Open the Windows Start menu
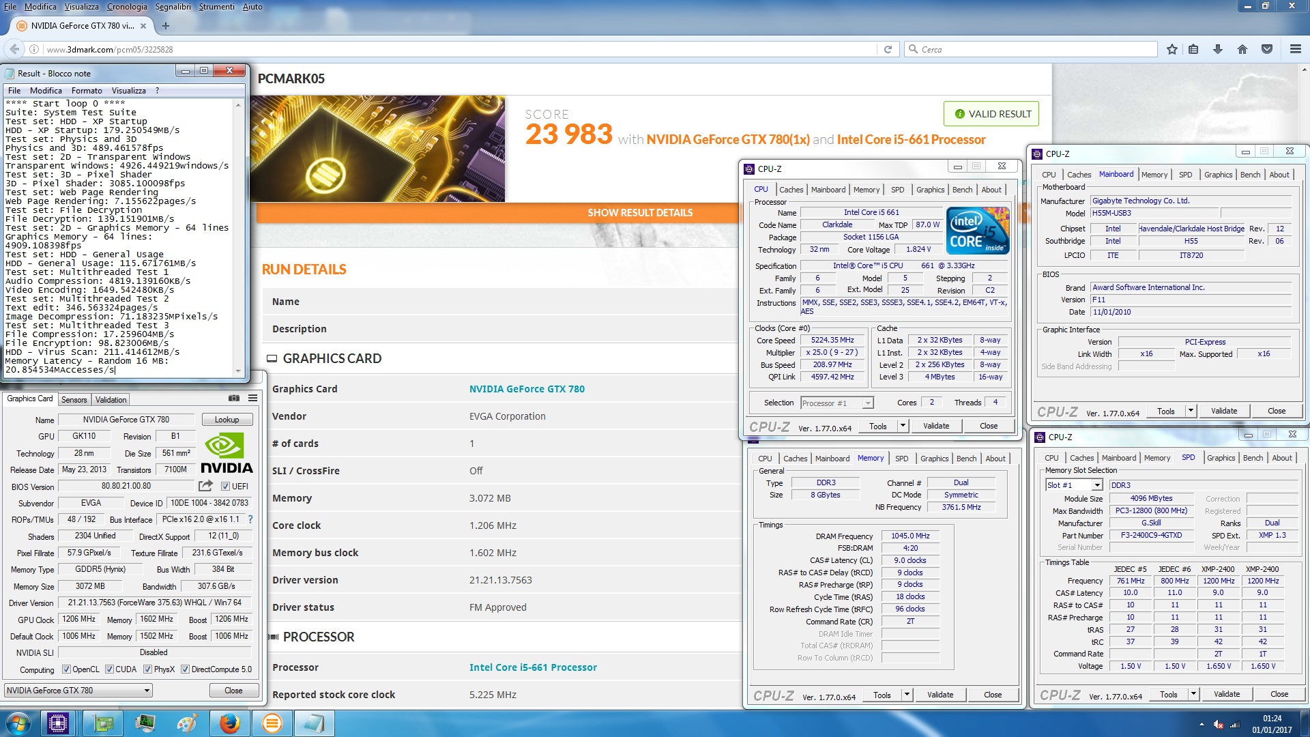The height and width of the screenshot is (737, 1310). click(x=18, y=723)
